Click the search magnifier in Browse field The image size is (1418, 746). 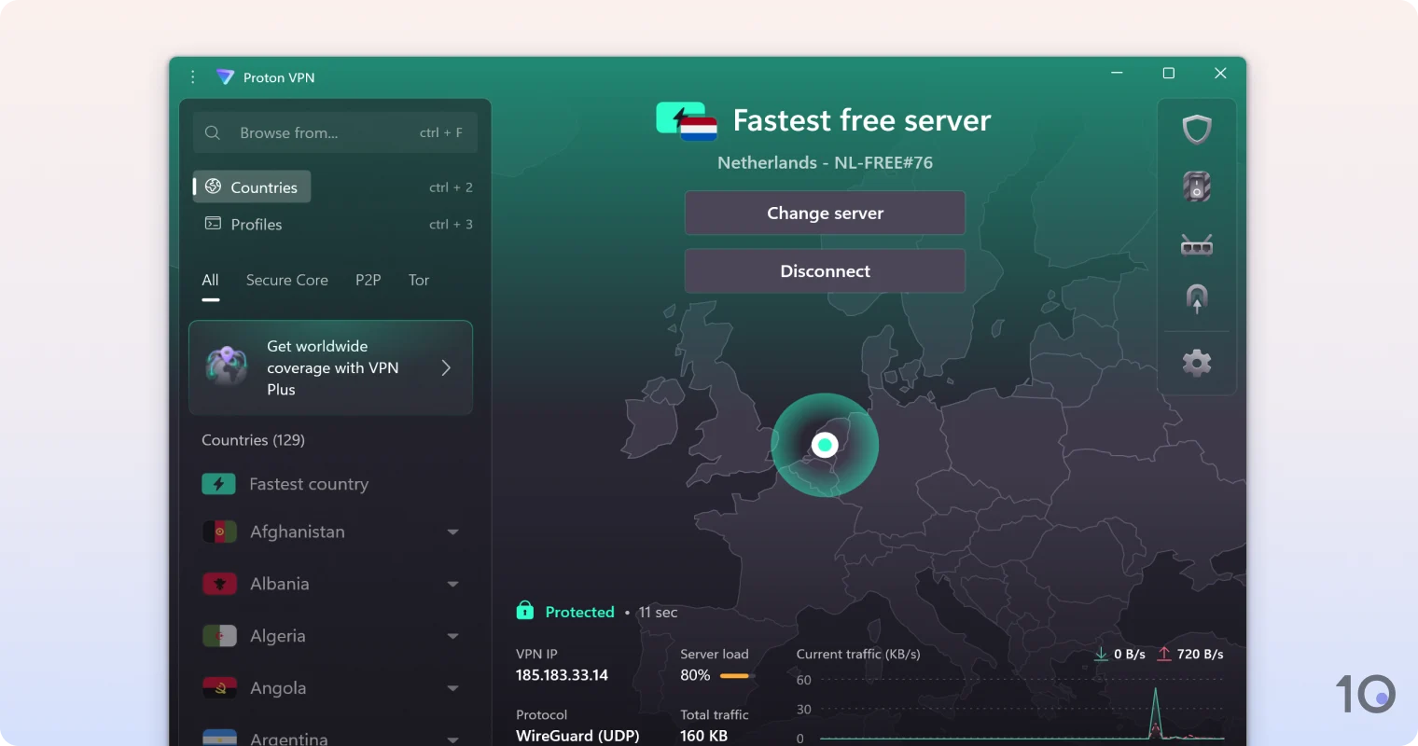(x=212, y=132)
